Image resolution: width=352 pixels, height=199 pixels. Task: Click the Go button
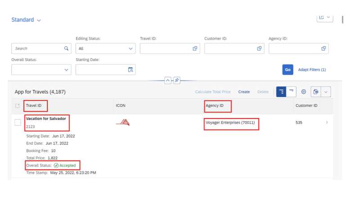(288, 70)
